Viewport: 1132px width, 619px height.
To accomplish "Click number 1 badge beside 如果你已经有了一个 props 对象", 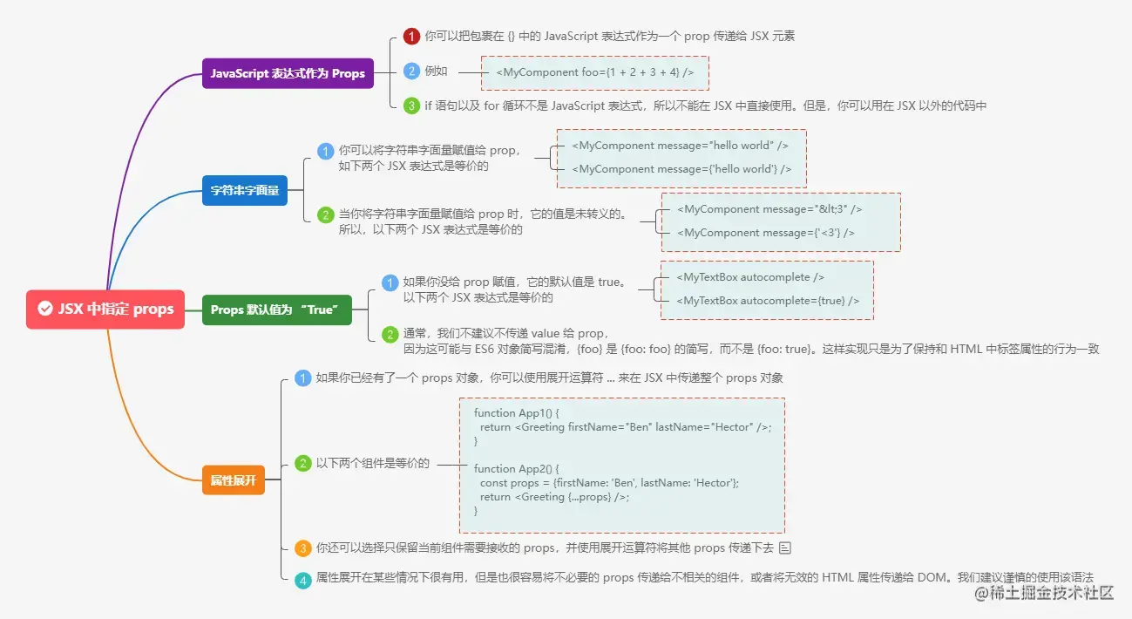I will (302, 378).
